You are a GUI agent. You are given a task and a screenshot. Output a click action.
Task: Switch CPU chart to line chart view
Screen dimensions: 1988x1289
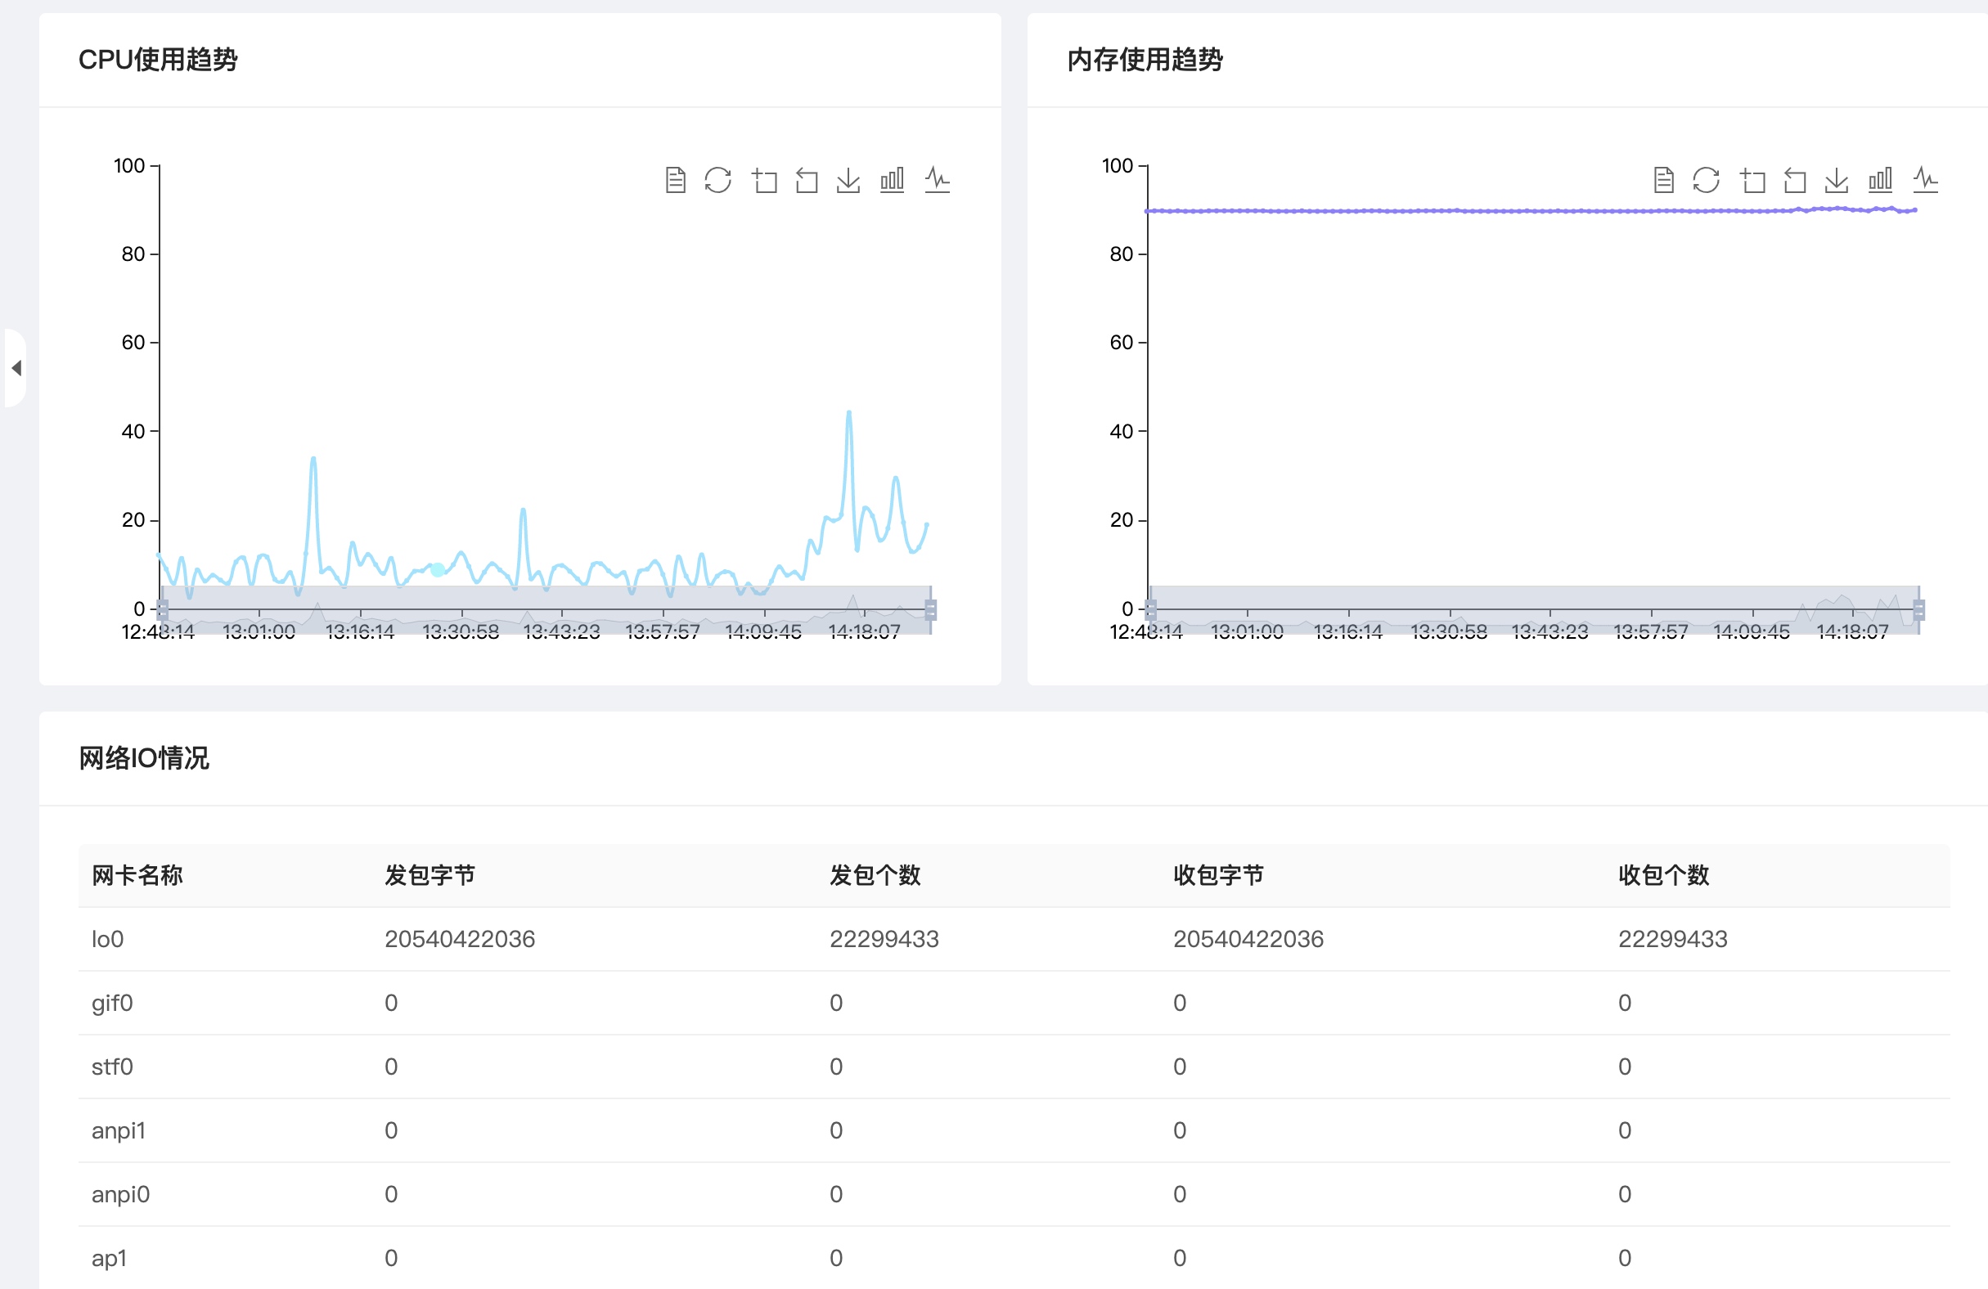tap(938, 179)
